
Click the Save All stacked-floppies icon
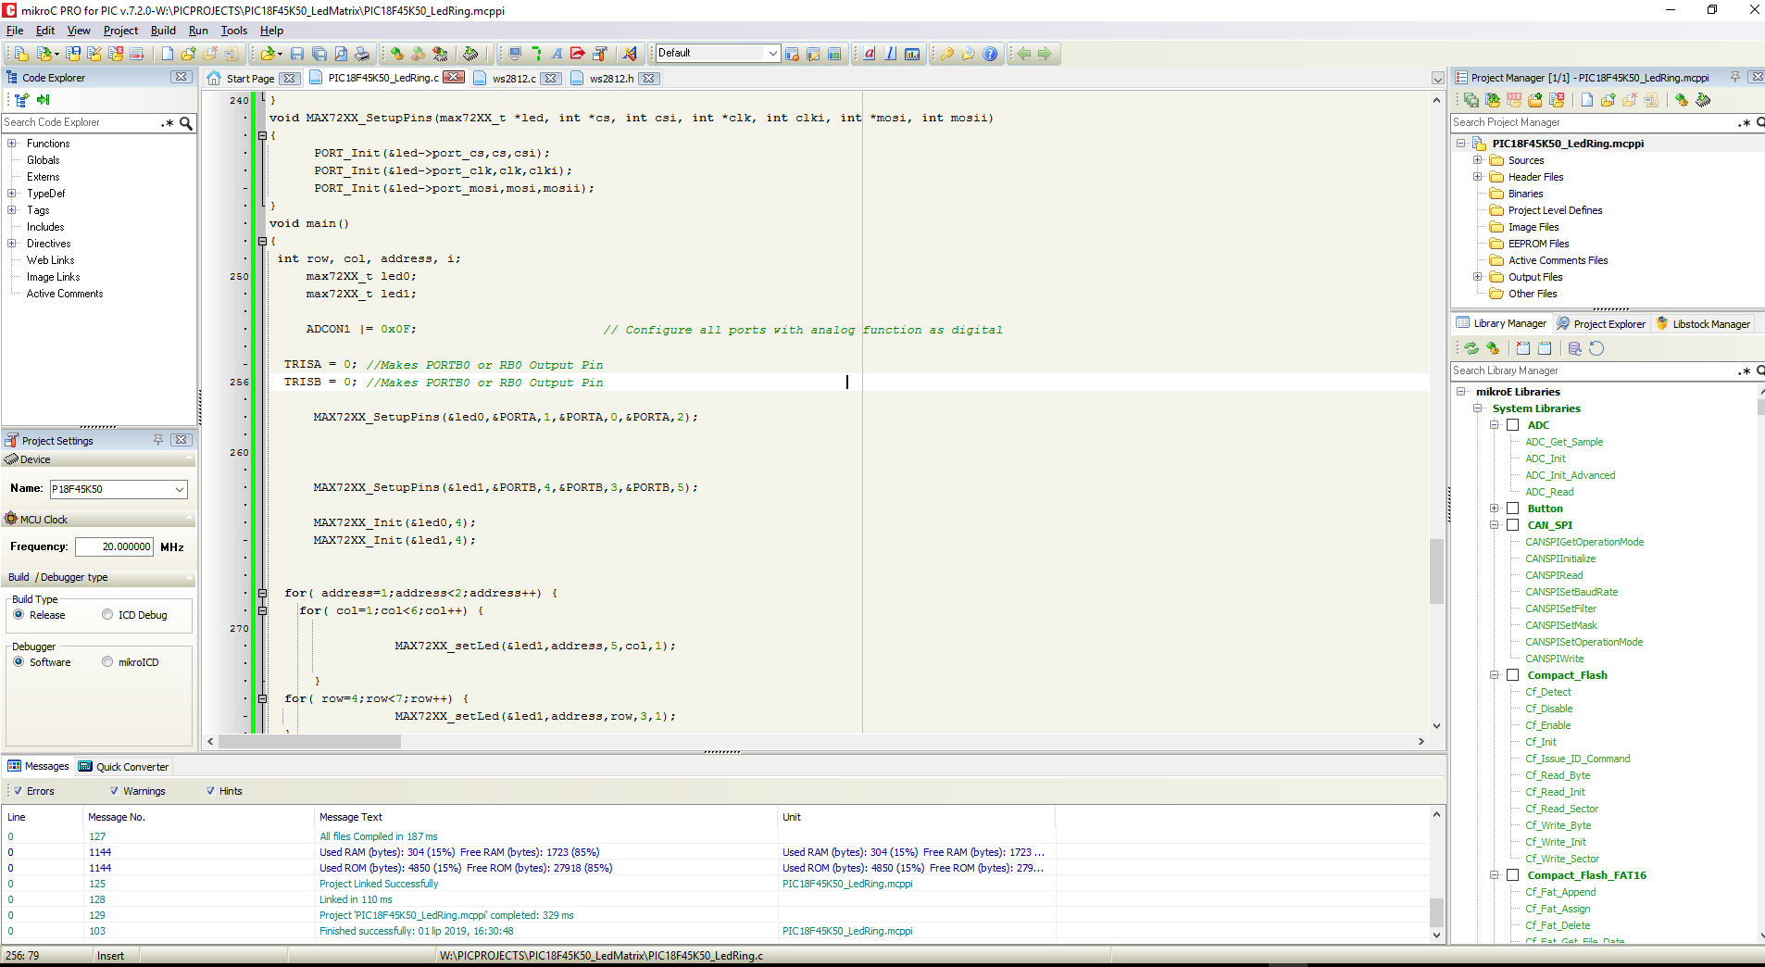tap(319, 54)
